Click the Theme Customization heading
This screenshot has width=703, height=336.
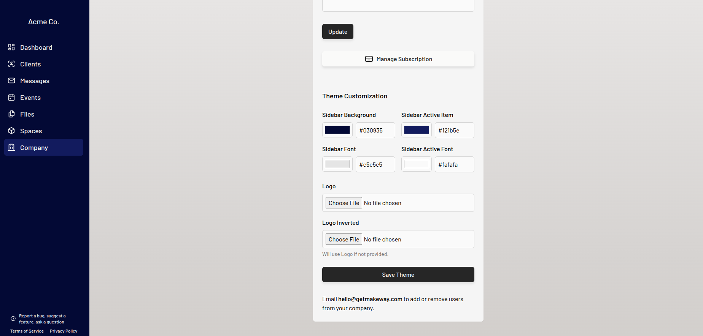coord(355,96)
